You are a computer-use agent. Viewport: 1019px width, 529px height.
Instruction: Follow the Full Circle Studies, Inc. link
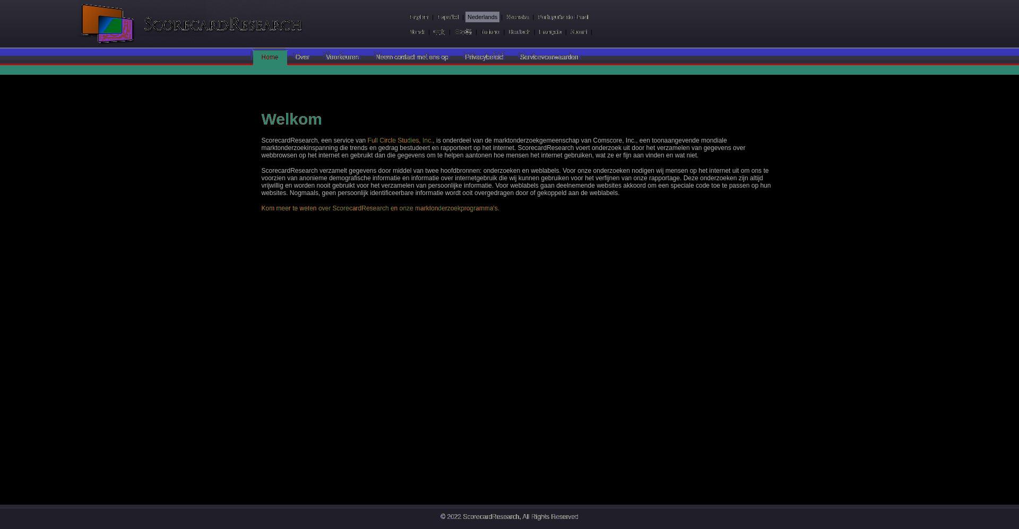pyautogui.click(x=400, y=140)
